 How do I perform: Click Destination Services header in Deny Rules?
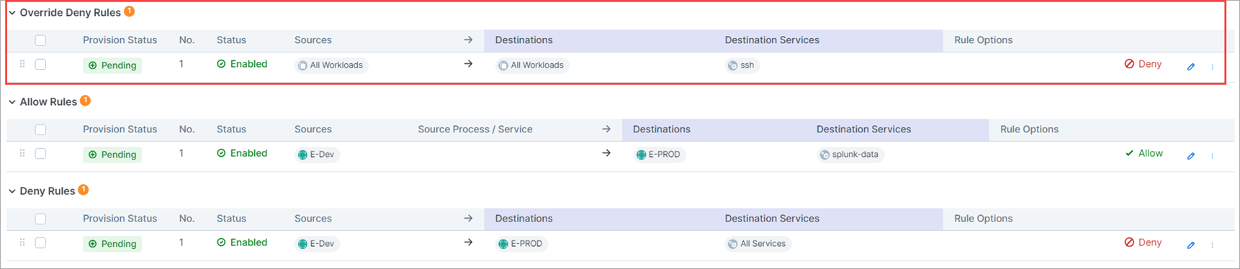tap(772, 219)
